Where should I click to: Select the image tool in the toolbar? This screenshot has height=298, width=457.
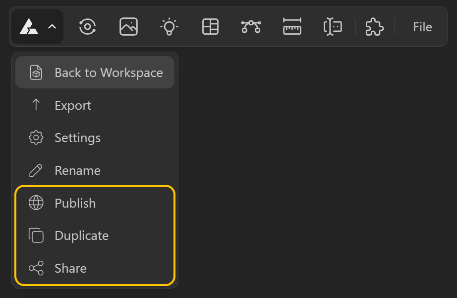coord(128,27)
